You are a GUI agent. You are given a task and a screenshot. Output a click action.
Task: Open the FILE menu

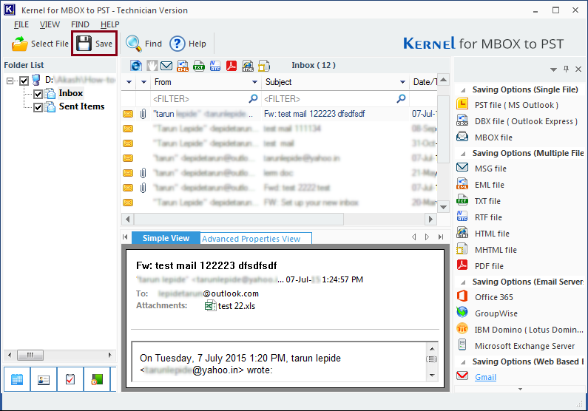21,24
